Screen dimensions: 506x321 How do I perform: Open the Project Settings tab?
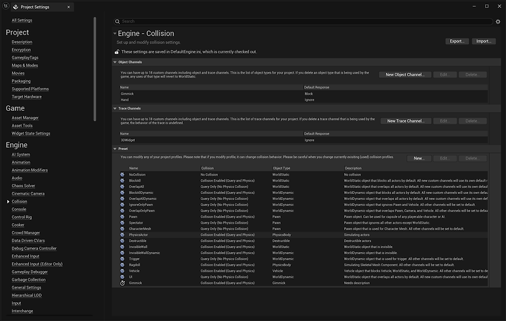pyautogui.click(x=35, y=7)
